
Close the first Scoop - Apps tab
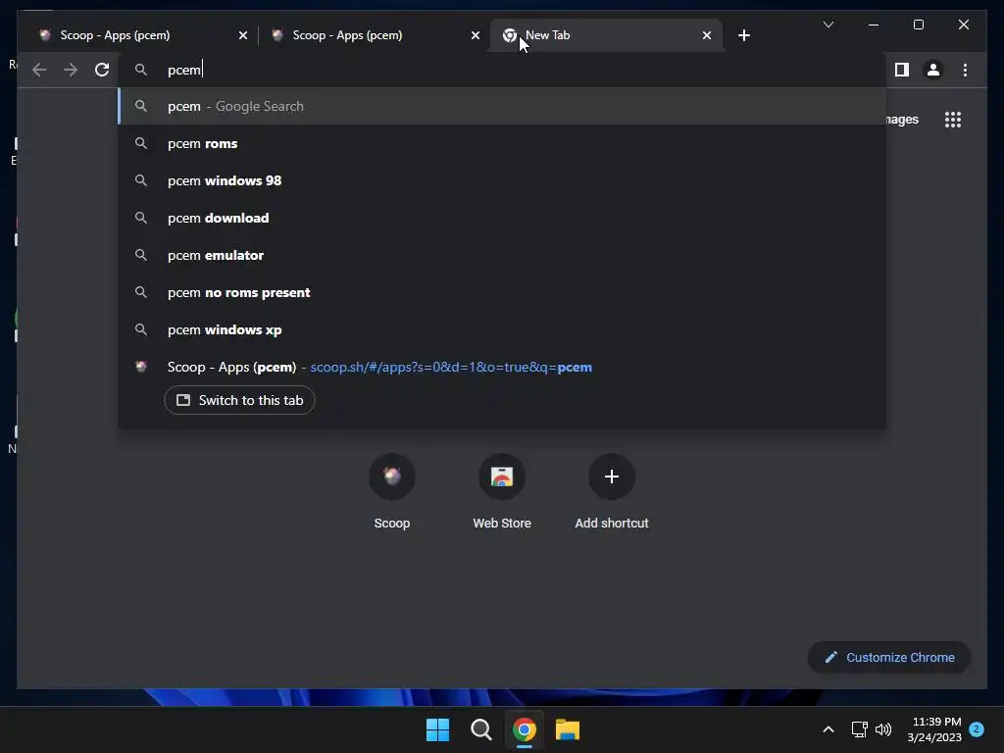pos(243,36)
